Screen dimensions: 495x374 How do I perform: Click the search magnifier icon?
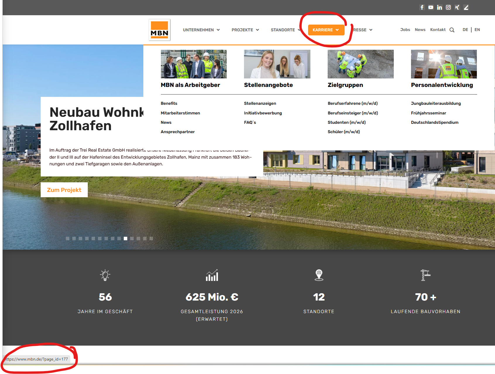[452, 30]
